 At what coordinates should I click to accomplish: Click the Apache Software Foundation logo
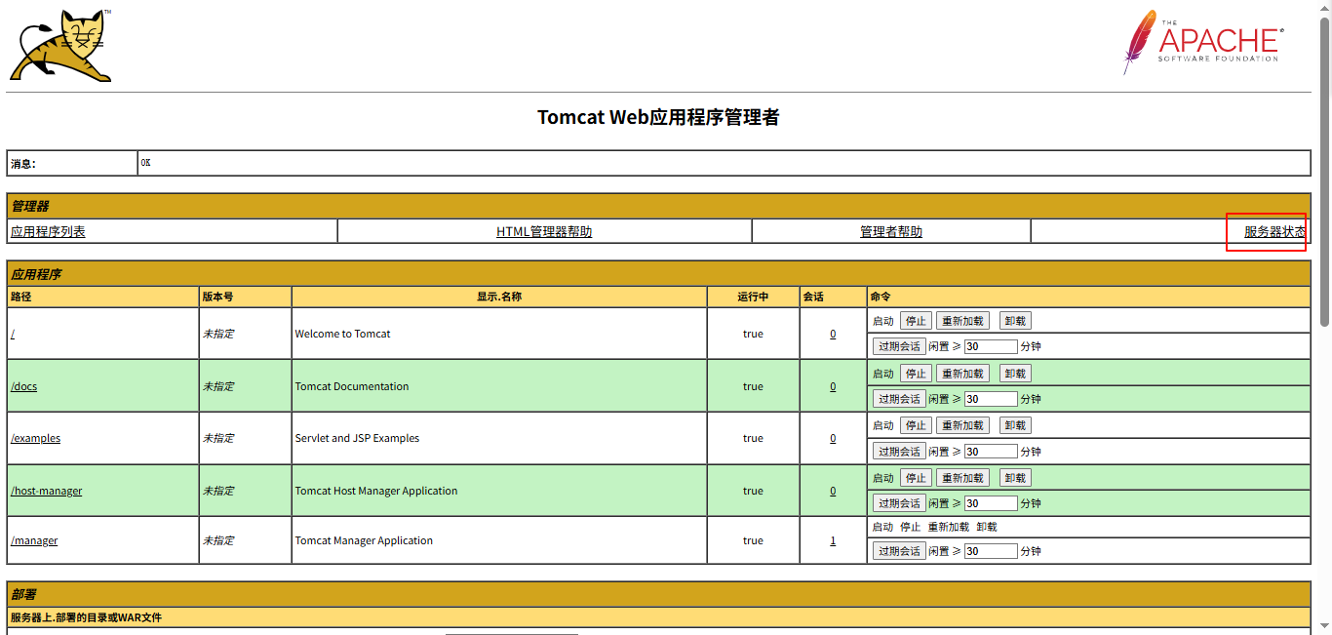click(x=1201, y=41)
